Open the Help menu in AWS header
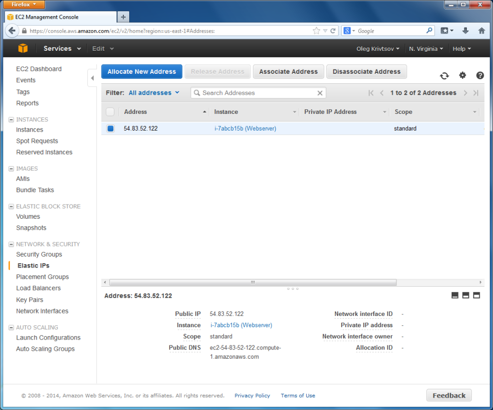The image size is (493, 410). tap(461, 49)
